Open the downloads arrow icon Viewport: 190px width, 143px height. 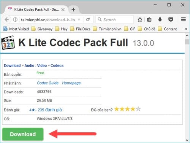coord(160,20)
